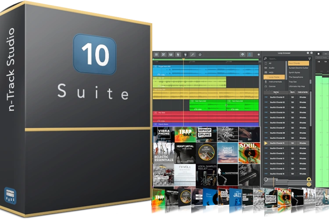The height and width of the screenshot is (219, 329).
Task: Open the Jazz Keys pack thumbnail
Action: point(249,175)
